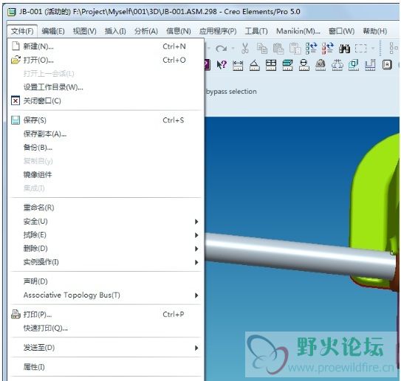Viewport: 401px width, 381px height.
Task: Select 镜像组件 menu entry
Action: click(106, 175)
